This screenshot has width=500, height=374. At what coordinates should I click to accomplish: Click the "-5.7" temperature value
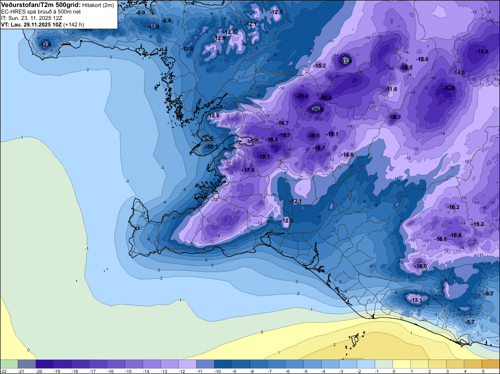[470, 322]
